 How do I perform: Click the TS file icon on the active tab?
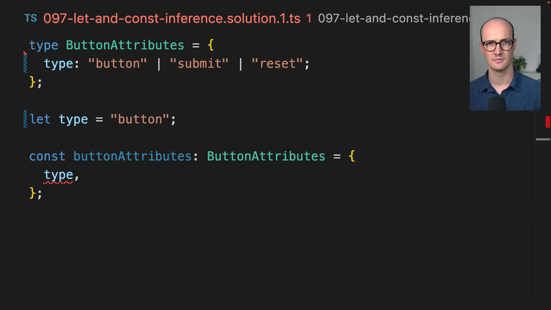pyautogui.click(x=30, y=18)
